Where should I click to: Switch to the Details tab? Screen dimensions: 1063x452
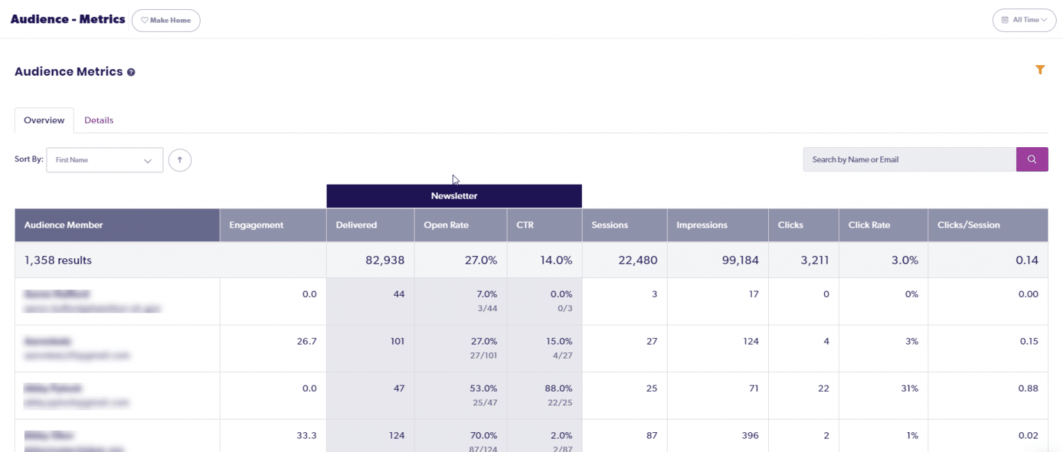point(99,120)
